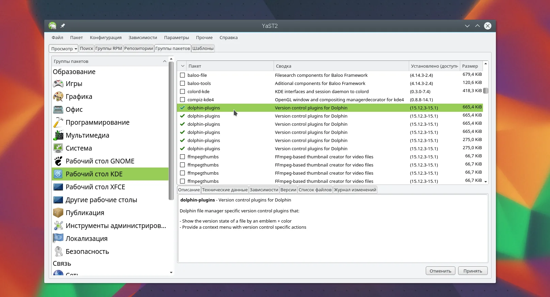Expand the package status column header chevron

[183, 66]
